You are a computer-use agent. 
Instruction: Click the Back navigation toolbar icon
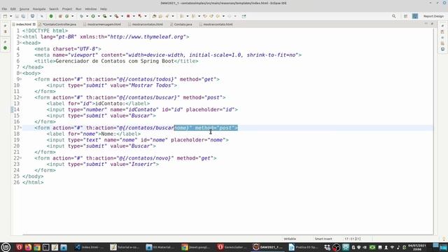pyautogui.click(x=218, y=16)
